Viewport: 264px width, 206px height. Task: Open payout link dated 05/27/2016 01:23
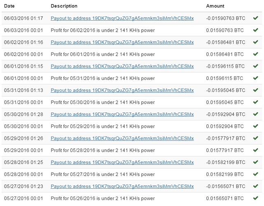pyautogui.click(x=122, y=186)
